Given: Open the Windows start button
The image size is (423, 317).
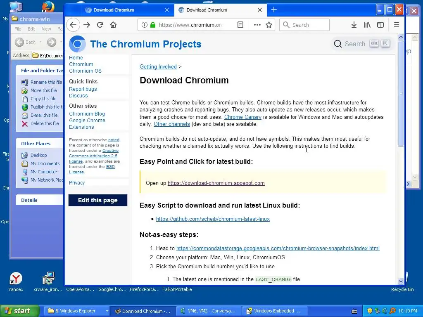Looking at the screenshot, I should click(19, 311).
